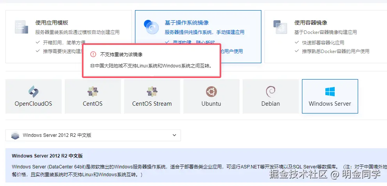
Task: Select the OpenCloudOS label
Action: pyautogui.click(x=34, y=104)
